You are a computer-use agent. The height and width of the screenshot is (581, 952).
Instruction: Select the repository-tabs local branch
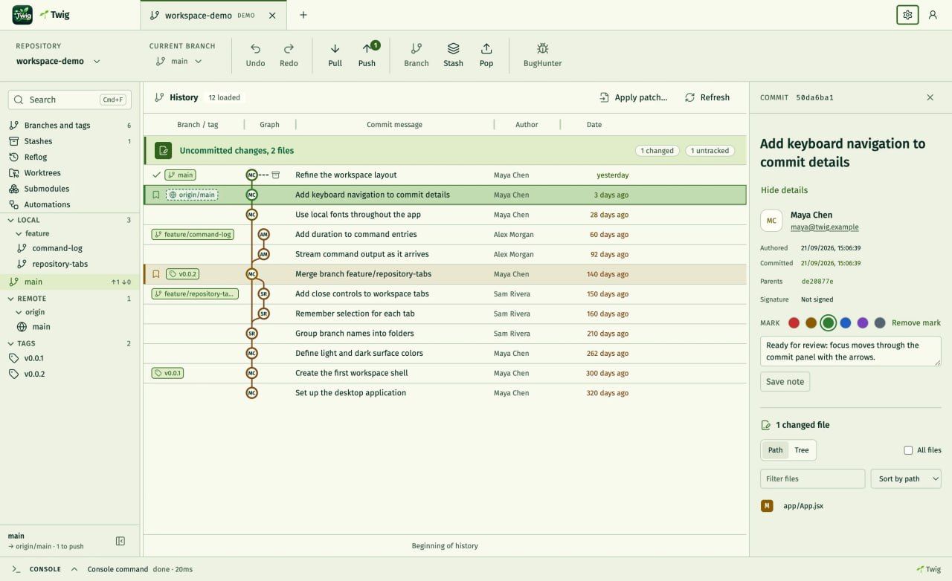(x=70, y=264)
